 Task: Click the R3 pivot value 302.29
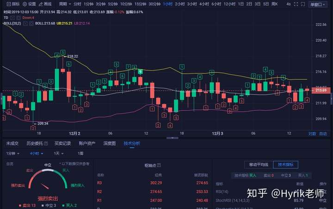click(x=156, y=183)
